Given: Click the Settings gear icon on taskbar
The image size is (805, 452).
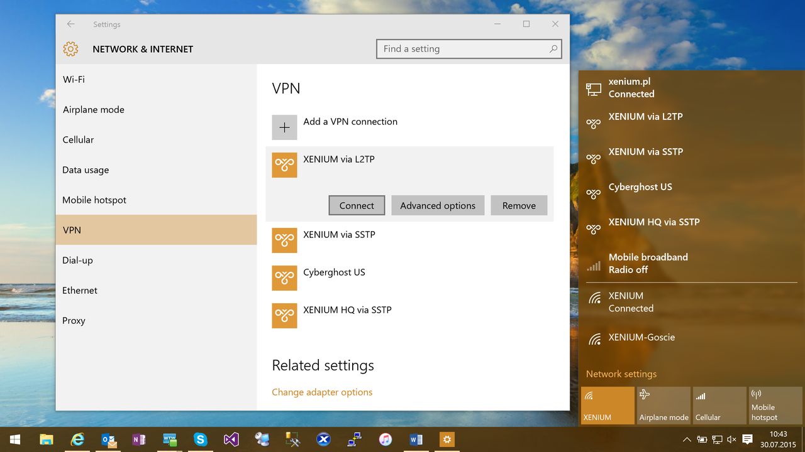Looking at the screenshot, I should click(x=447, y=439).
